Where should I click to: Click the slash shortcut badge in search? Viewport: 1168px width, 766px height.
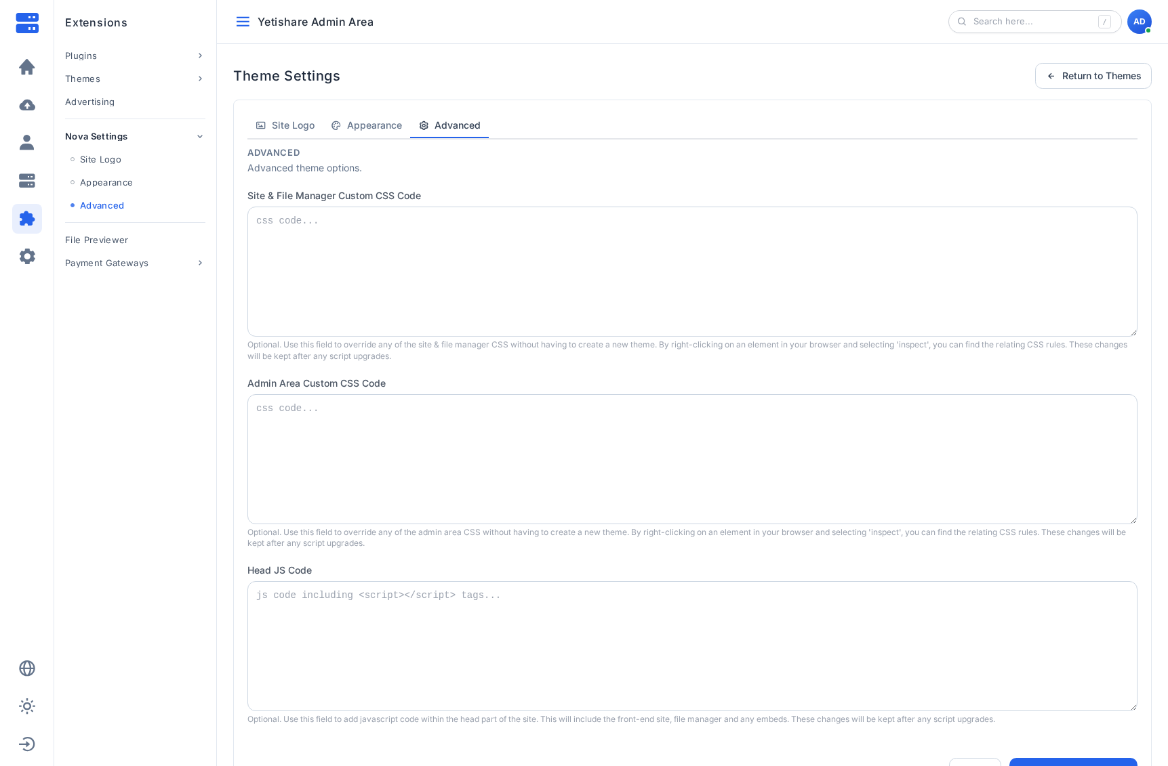1104,22
